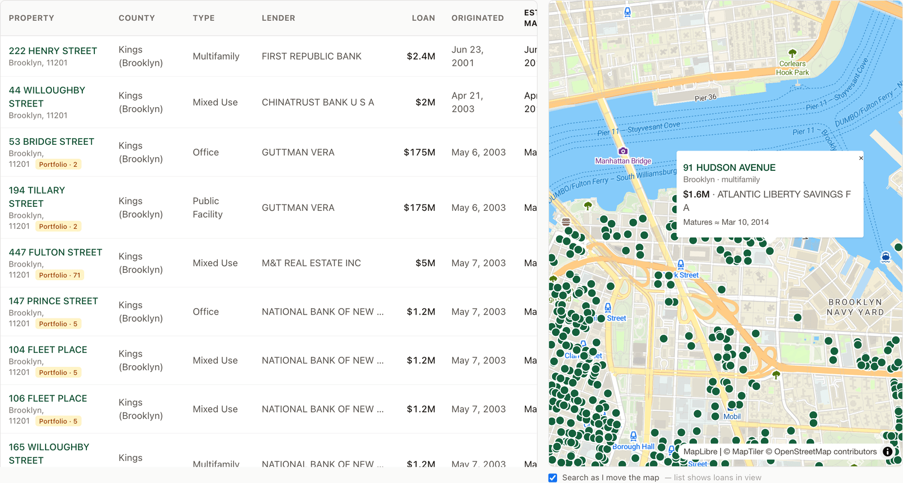Open the 447 FULTON STREET property link

[55, 252]
